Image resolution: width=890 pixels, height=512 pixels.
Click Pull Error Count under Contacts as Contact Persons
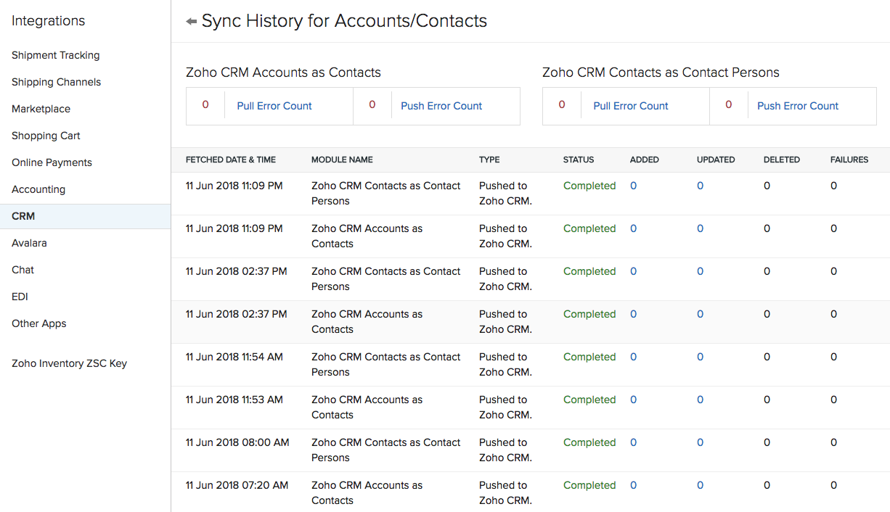coord(630,106)
